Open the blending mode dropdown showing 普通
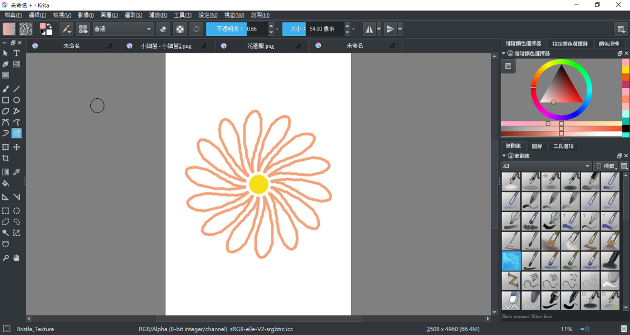Screen dimensions: 630x335 click(x=123, y=29)
